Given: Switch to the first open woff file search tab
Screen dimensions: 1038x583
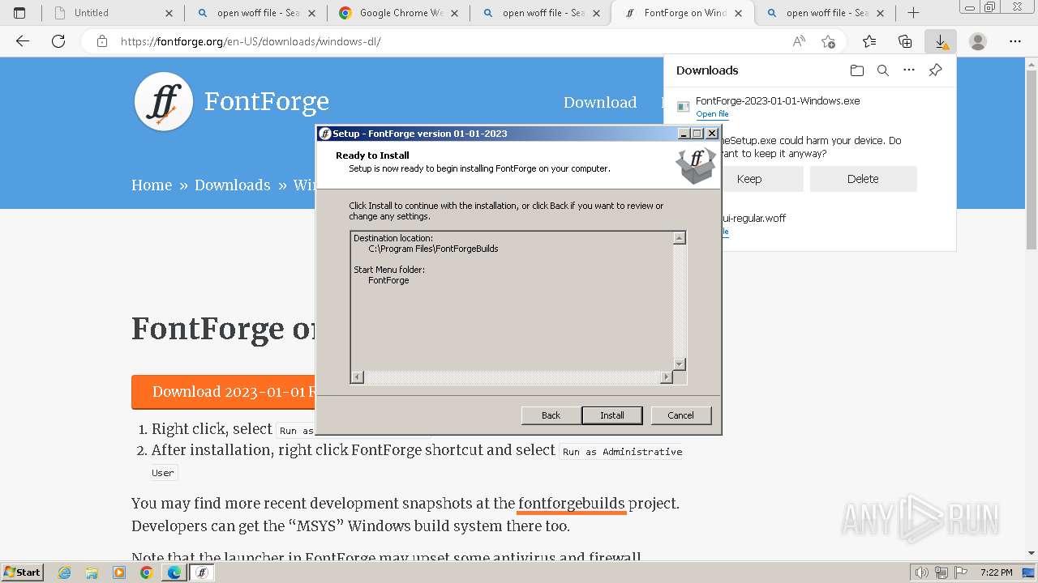Looking at the screenshot, I should tap(255, 13).
